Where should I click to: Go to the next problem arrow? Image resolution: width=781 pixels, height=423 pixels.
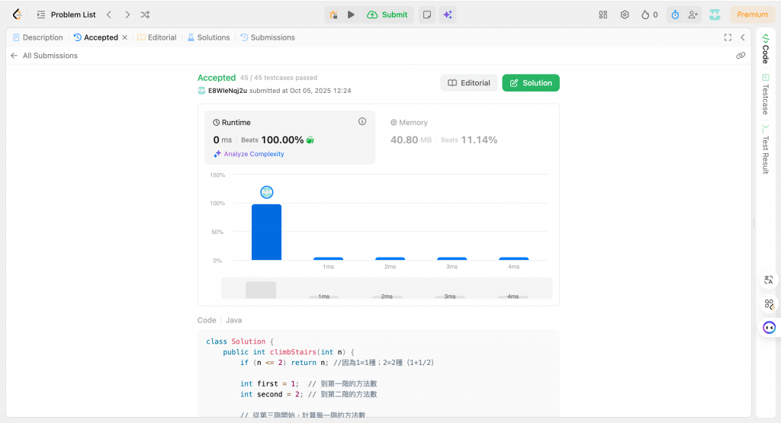coord(127,14)
